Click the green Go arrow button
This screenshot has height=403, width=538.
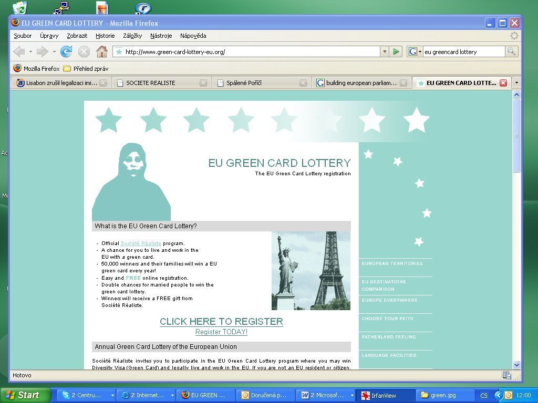click(396, 52)
